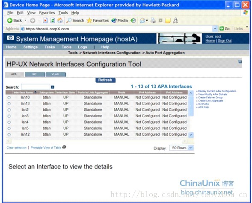The image size is (252, 203).
Task: Expand the toolbar overflow chevron near Links
Action: [x=247, y=27]
